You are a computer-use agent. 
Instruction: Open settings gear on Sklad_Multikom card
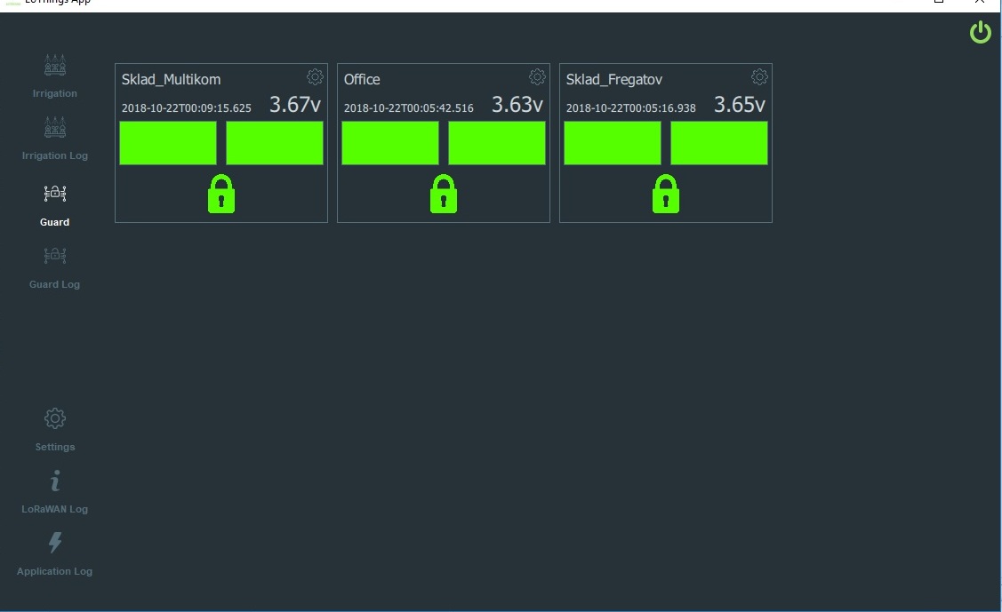tap(315, 76)
